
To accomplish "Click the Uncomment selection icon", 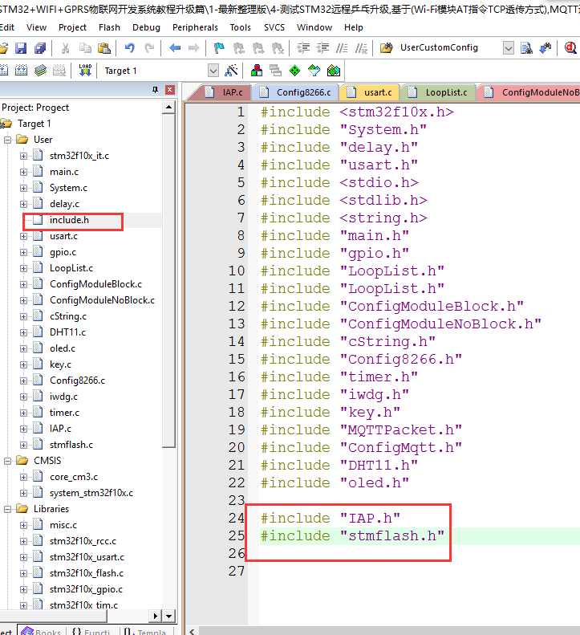I will (361, 48).
